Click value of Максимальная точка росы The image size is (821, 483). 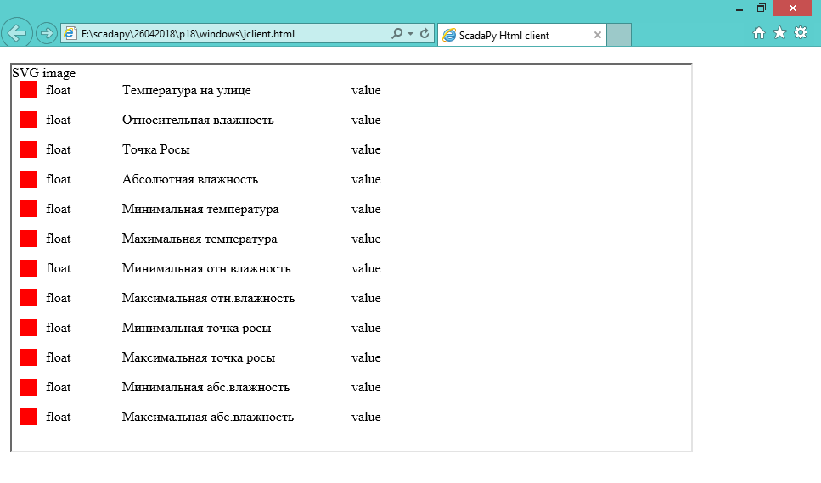coord(366,357)
